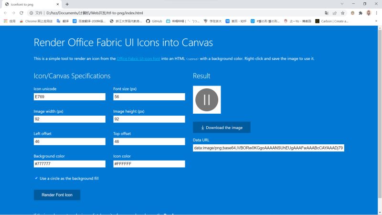Viewport: 382px width, 215px height.
Task: Open the GitHub bookmark
Action: [154, 21]
